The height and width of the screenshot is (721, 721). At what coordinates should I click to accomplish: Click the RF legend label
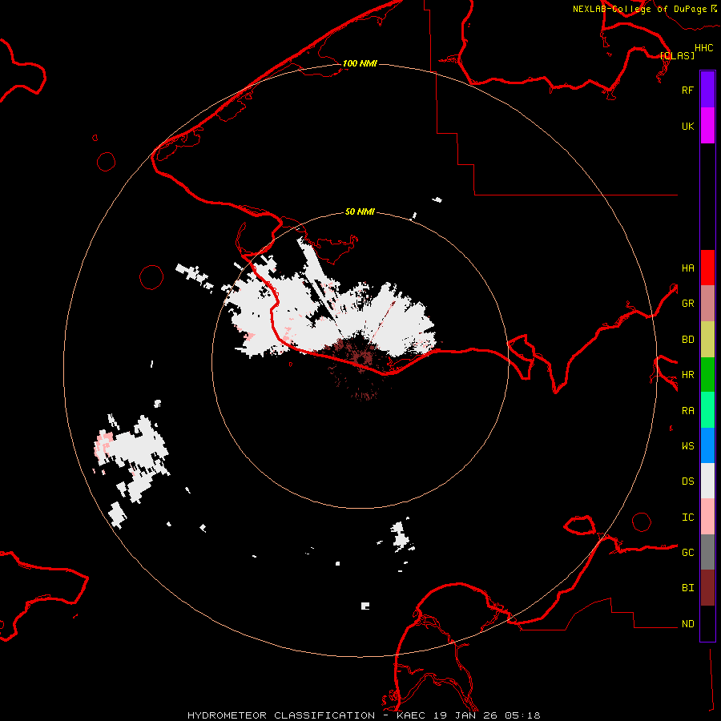687,91
